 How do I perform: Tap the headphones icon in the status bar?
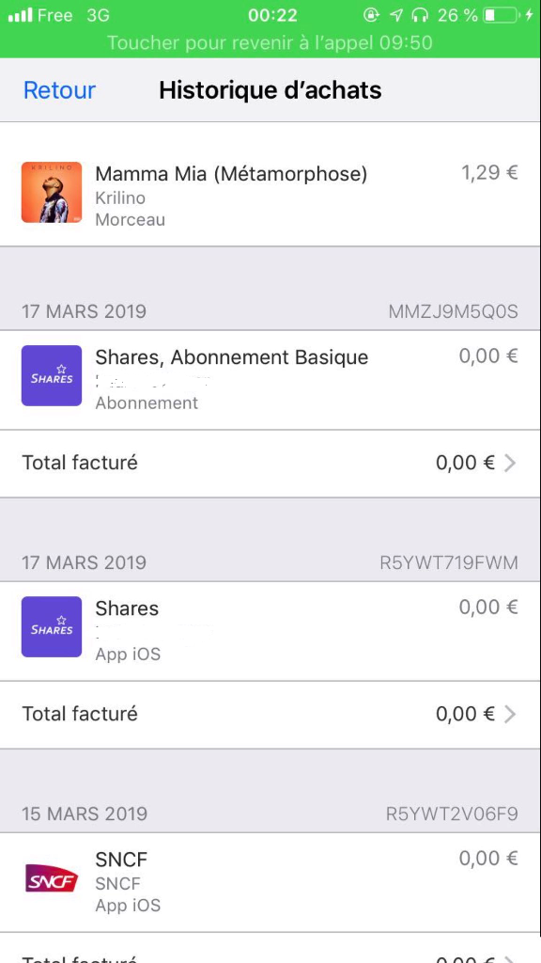tap(420, 14)
